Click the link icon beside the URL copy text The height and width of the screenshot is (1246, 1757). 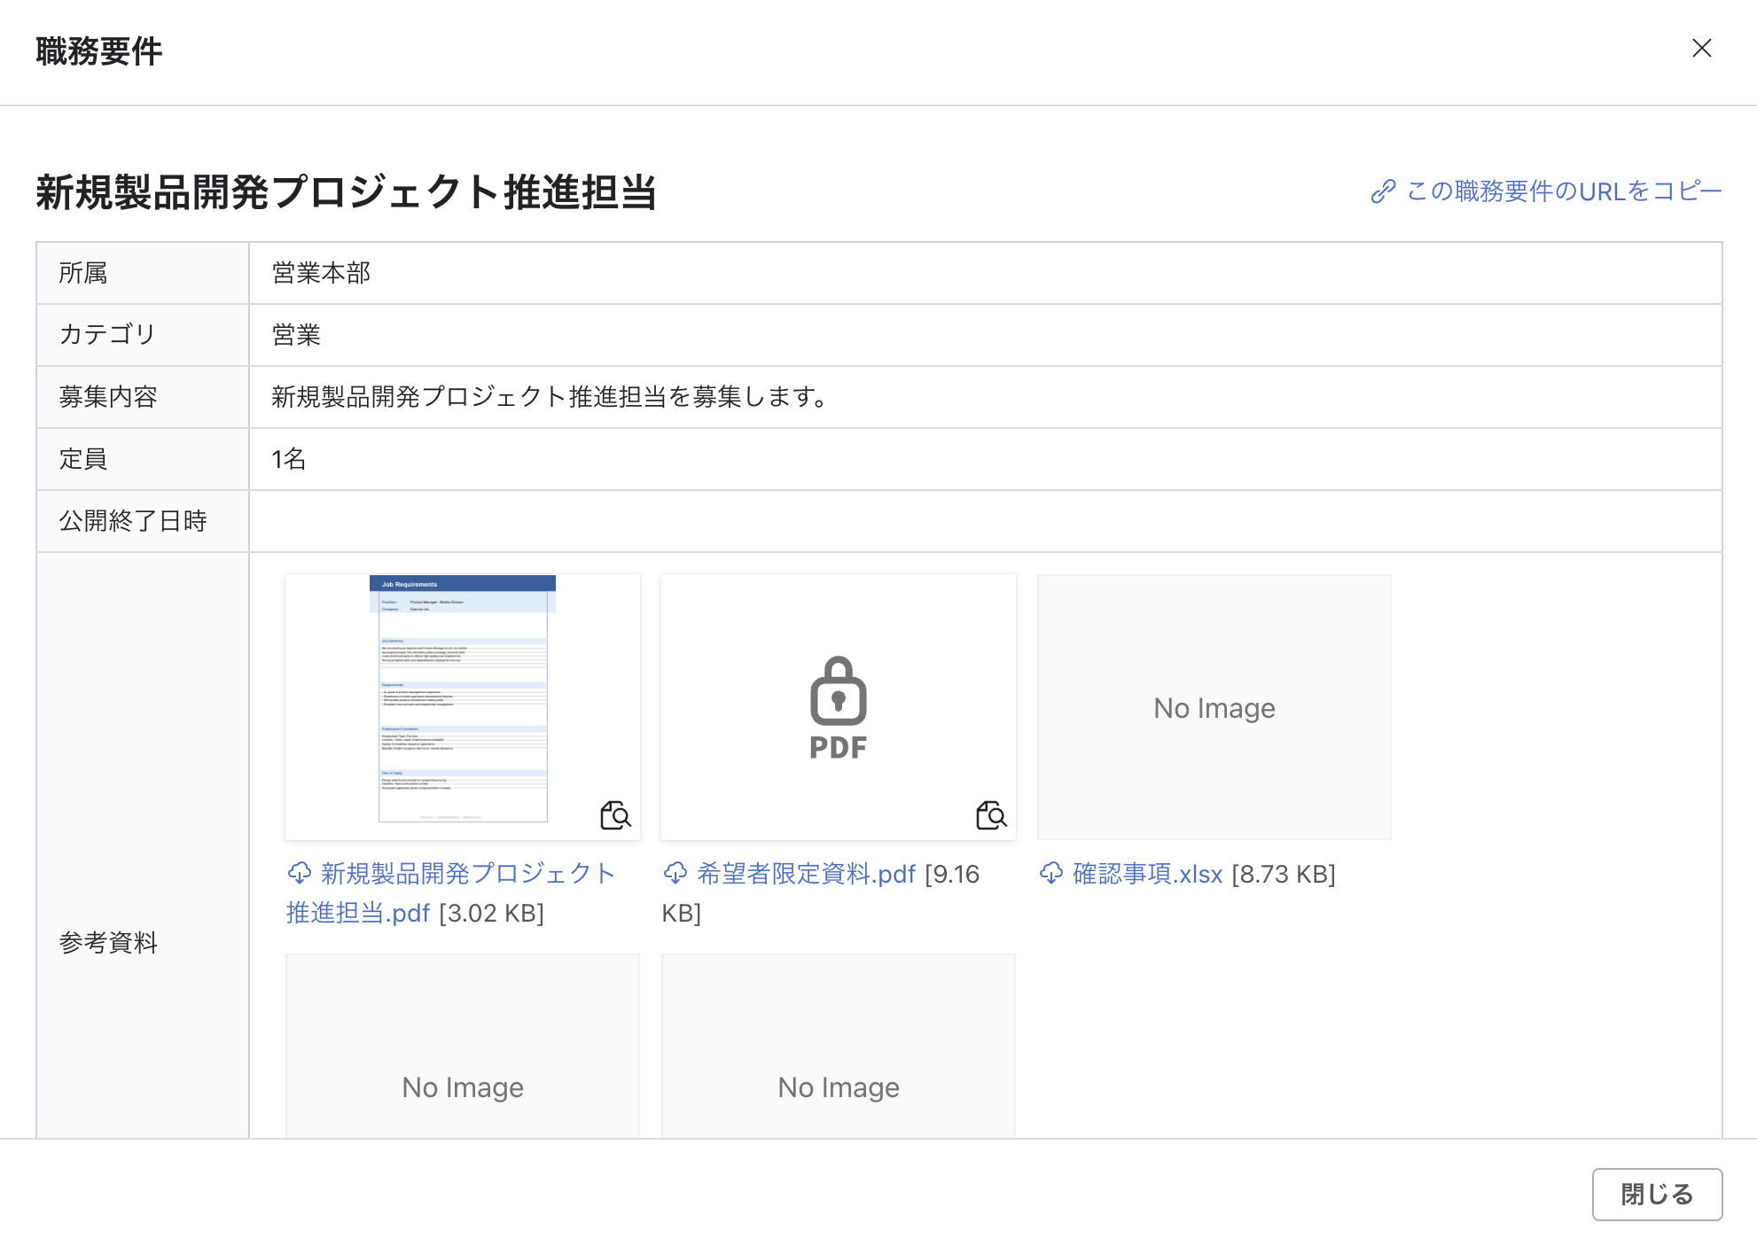(x=1383, y=190)
